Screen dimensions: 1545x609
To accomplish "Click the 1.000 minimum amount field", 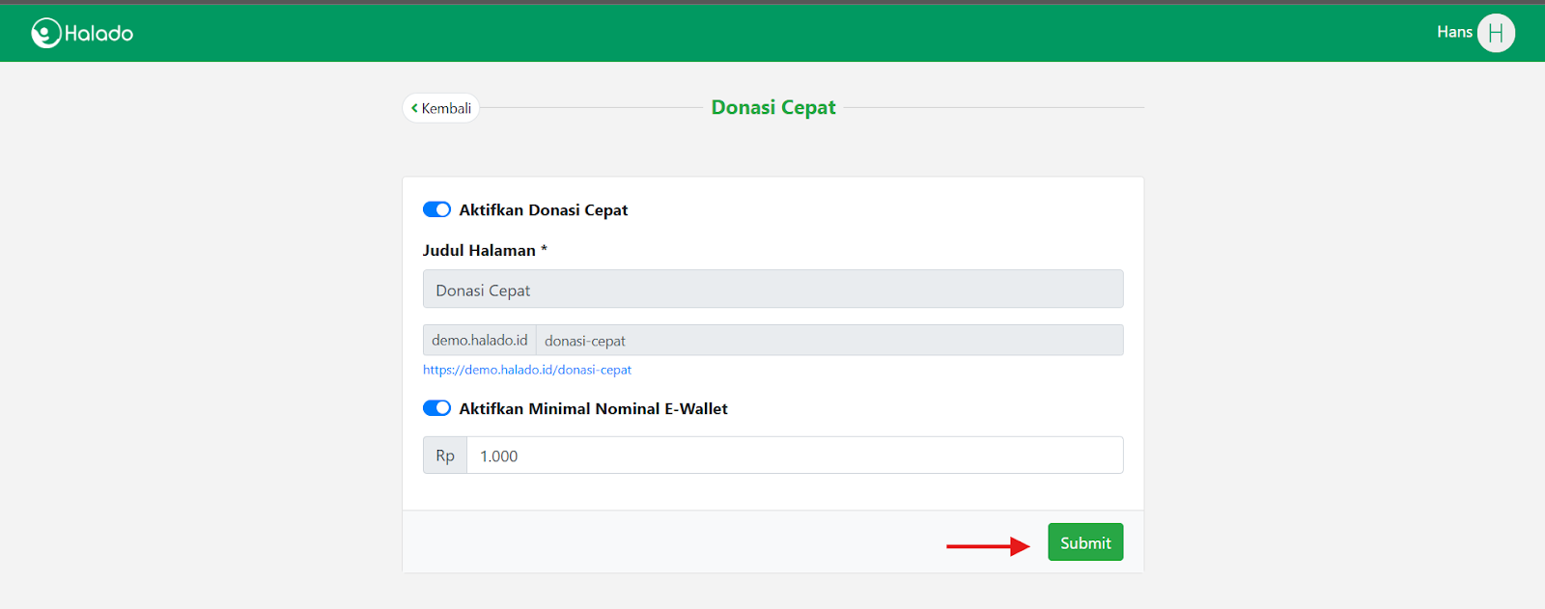I will click(x=794, y=456).
